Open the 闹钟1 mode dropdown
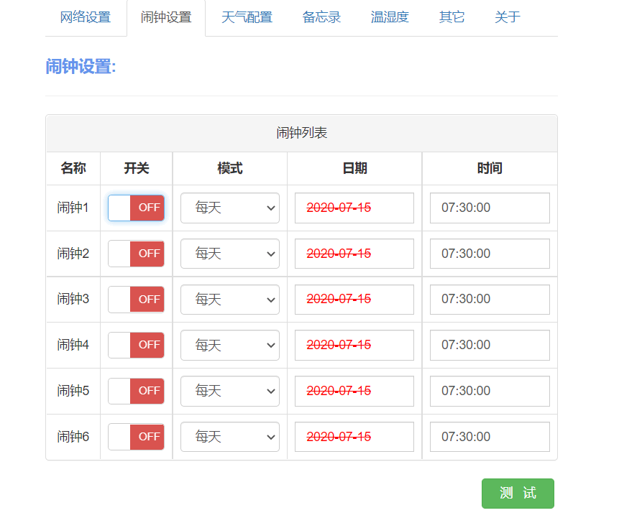The width and height of the screenshot is (637, 523). [230, 208]
